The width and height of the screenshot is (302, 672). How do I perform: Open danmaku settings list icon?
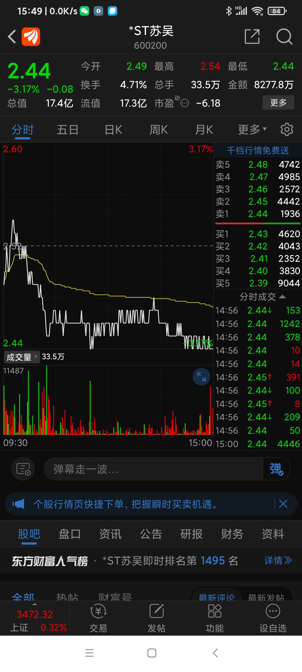point(23,469)
